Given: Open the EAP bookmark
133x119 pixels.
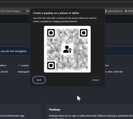Looking at the screenshot, I should click(26, 11).
